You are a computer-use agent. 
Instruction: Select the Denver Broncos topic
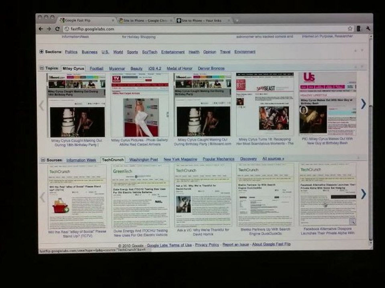click(x=211, y=68)
